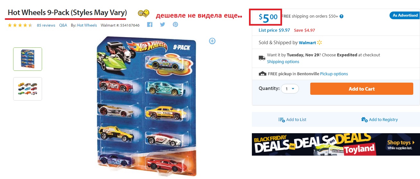The image size is (420, 179).
Task: Pin product with Pinterest icon
Action: tap(175, 25)
